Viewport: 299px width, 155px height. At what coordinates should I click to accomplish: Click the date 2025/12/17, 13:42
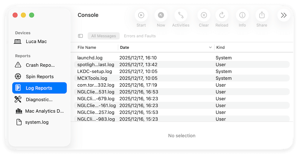(138, 65)
